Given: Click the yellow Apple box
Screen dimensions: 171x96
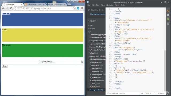Looking at the screenshot, I should (43, 35).
